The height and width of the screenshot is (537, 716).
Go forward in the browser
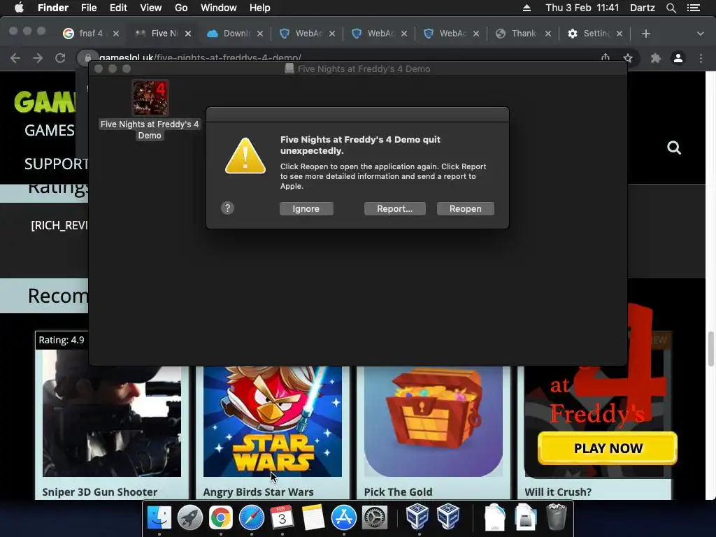(38, 58)
